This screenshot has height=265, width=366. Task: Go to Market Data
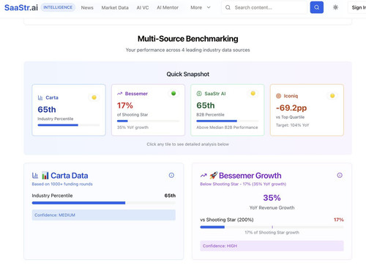[x=115, y=7]
